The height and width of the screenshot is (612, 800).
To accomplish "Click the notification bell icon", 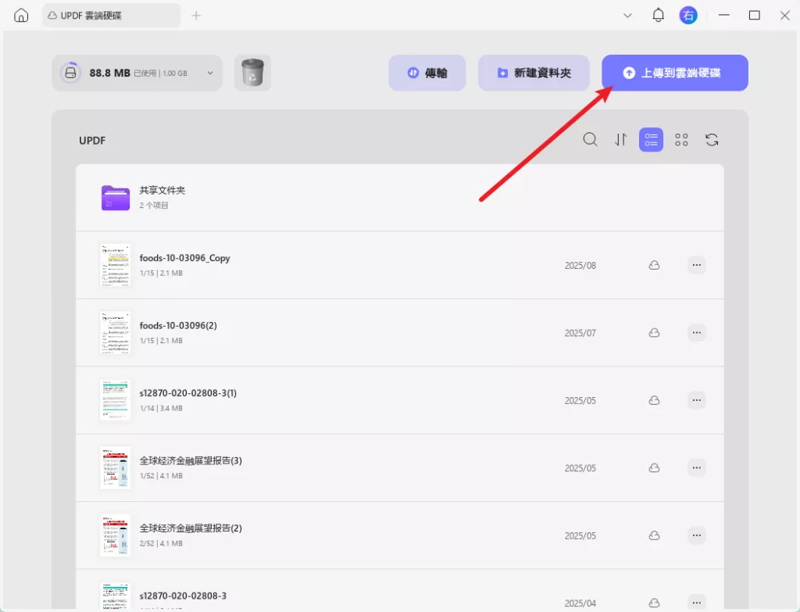I will click(x=658, y=16).
